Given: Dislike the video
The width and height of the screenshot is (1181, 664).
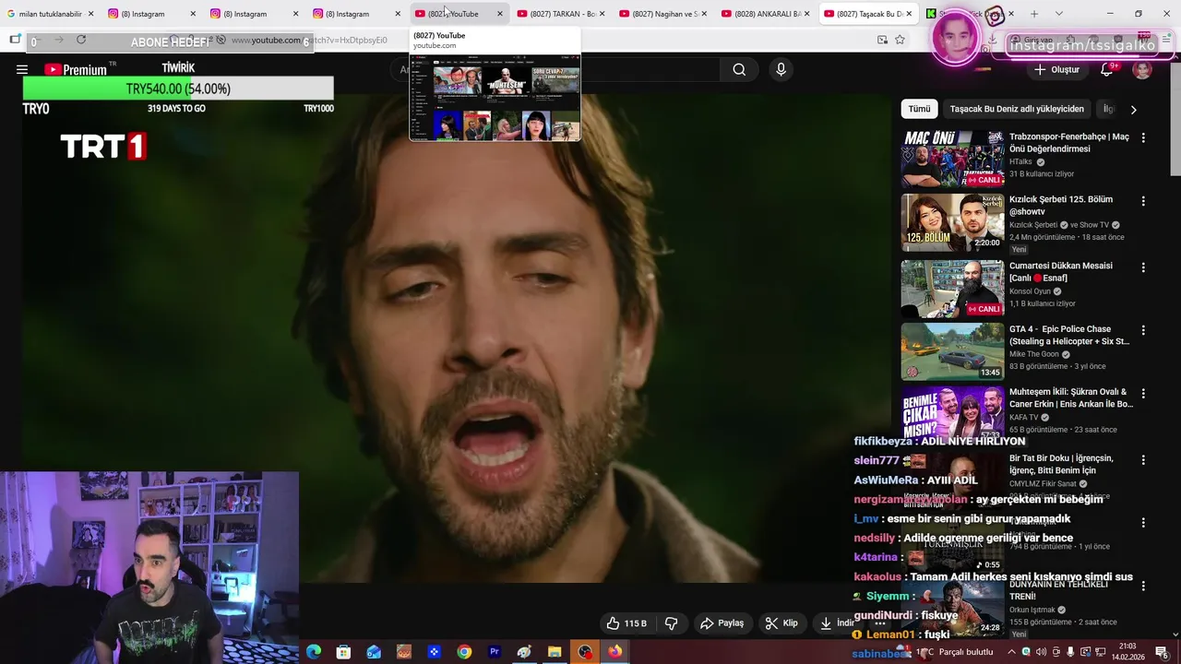Looking at the screenshot, I should pyautogui.click(x=671, y=623).
